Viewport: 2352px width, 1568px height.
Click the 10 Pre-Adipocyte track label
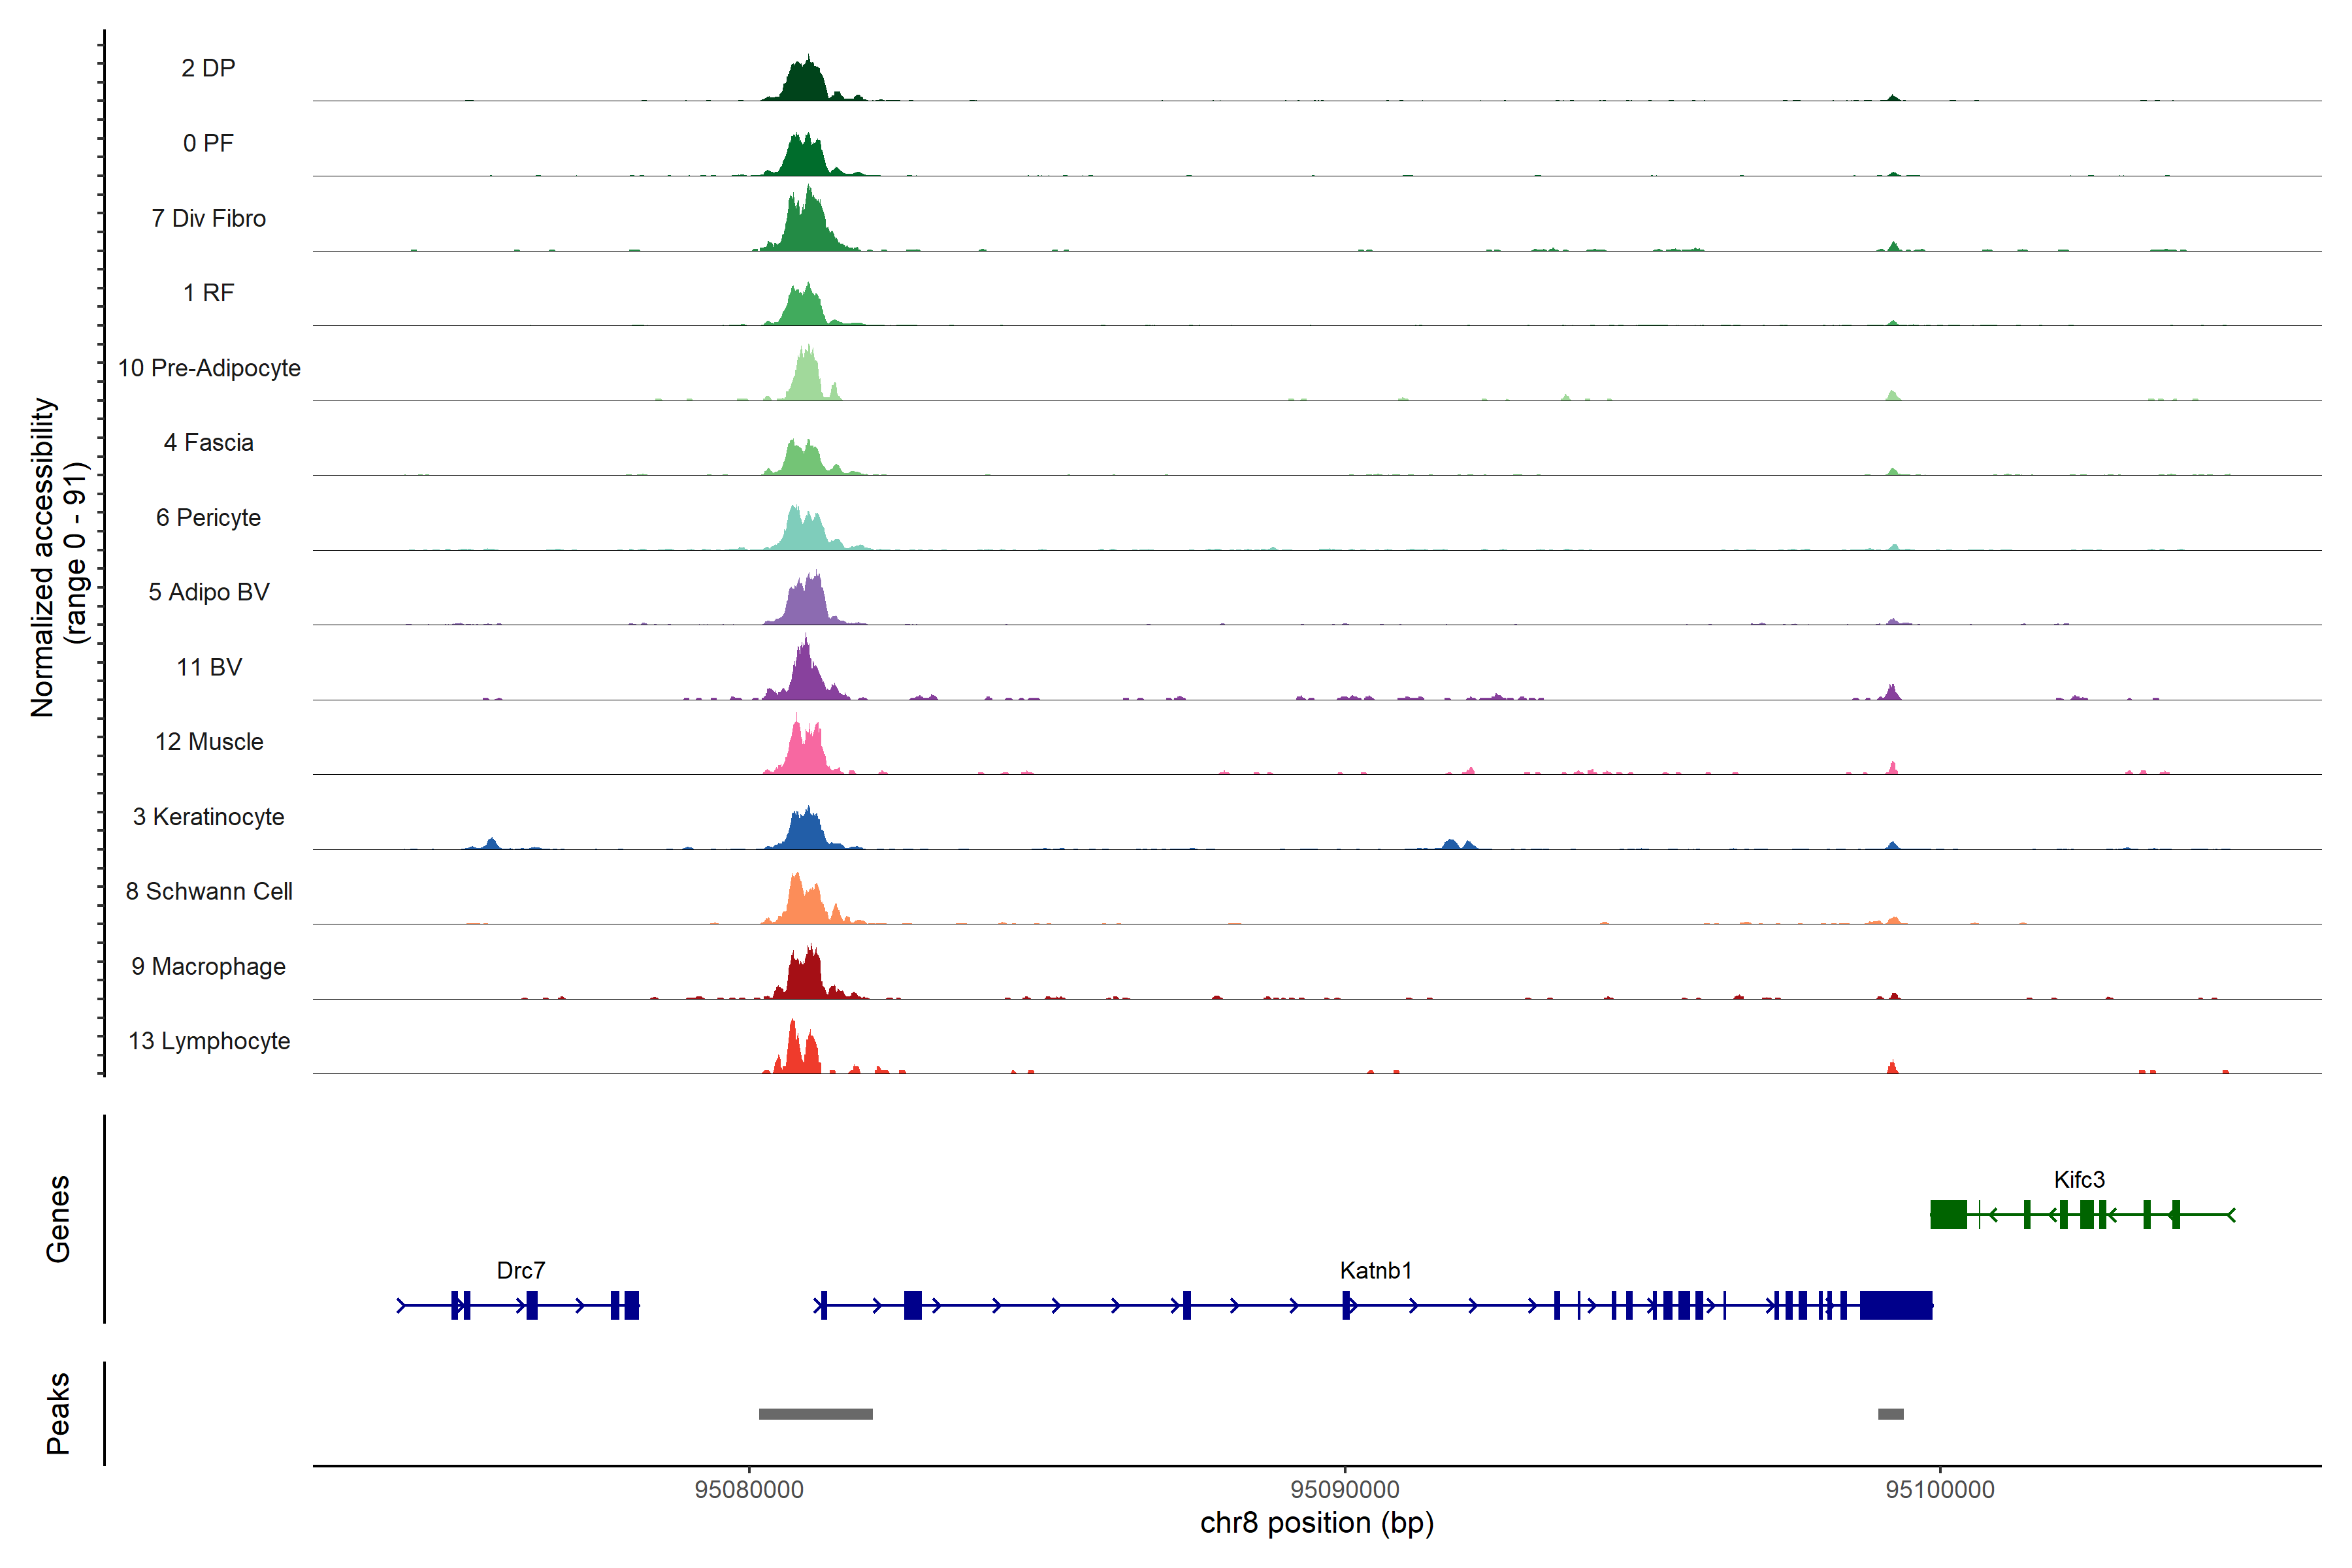(209, 368)
